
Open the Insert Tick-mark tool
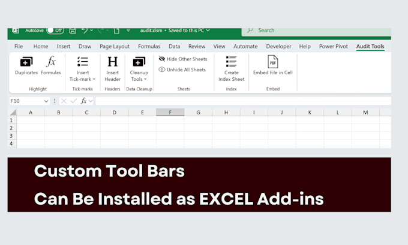[x=82, y=62]
